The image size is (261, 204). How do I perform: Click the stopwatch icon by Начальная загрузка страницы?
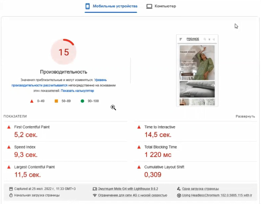point(11,195)
